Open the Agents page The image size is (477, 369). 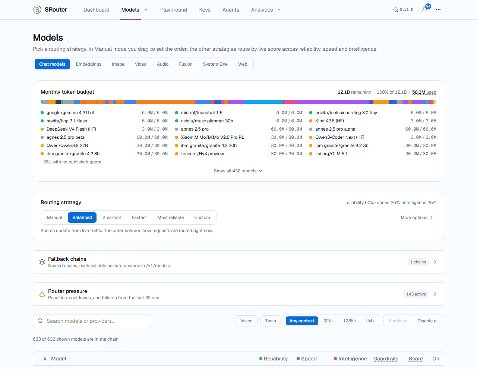(231, 10)
